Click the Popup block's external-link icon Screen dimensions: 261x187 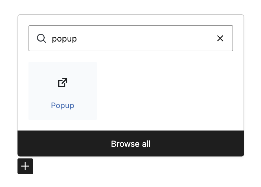click(x=62, y=82)
